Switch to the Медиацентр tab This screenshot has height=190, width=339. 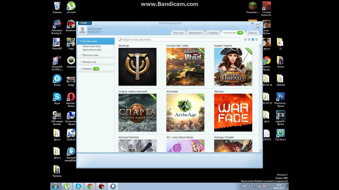[195, 33]
